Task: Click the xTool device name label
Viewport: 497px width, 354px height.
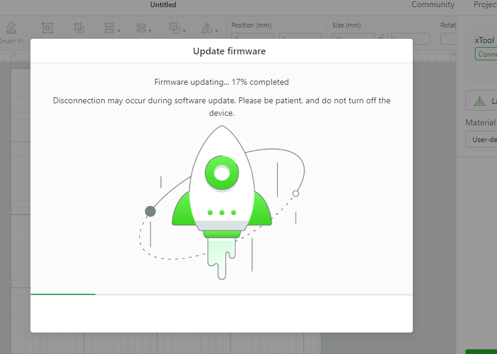Action: click(484, 40)
